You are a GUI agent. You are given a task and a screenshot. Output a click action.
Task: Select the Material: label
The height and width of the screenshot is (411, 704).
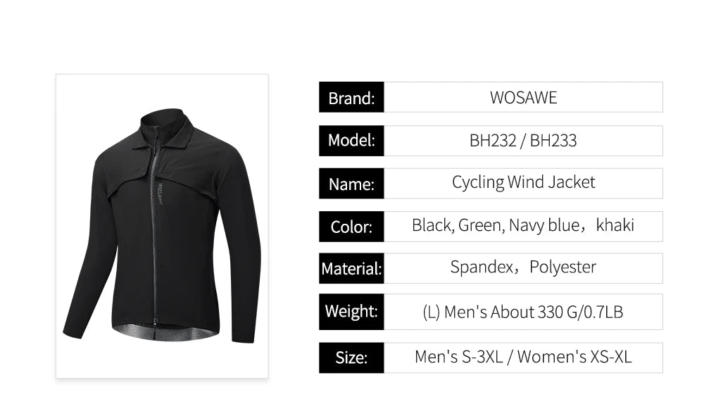(x=351, y=268)
